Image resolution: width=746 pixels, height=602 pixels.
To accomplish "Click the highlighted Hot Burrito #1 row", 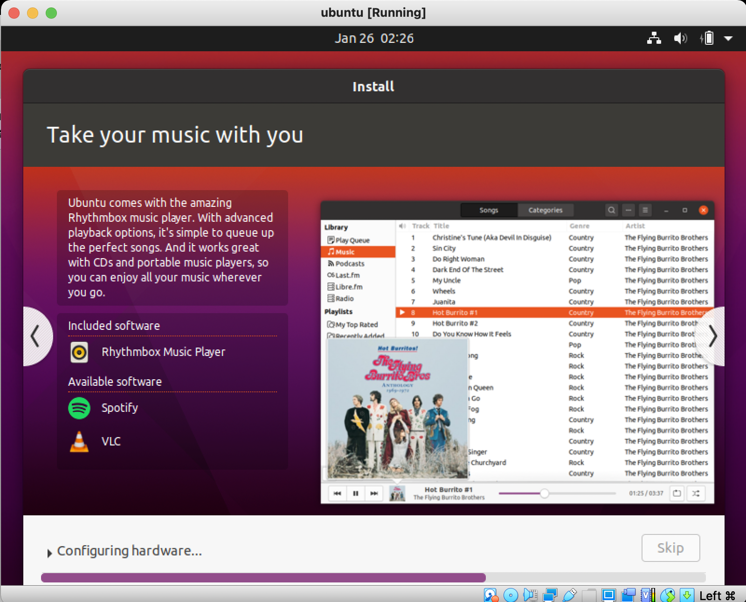I will 555,313.
